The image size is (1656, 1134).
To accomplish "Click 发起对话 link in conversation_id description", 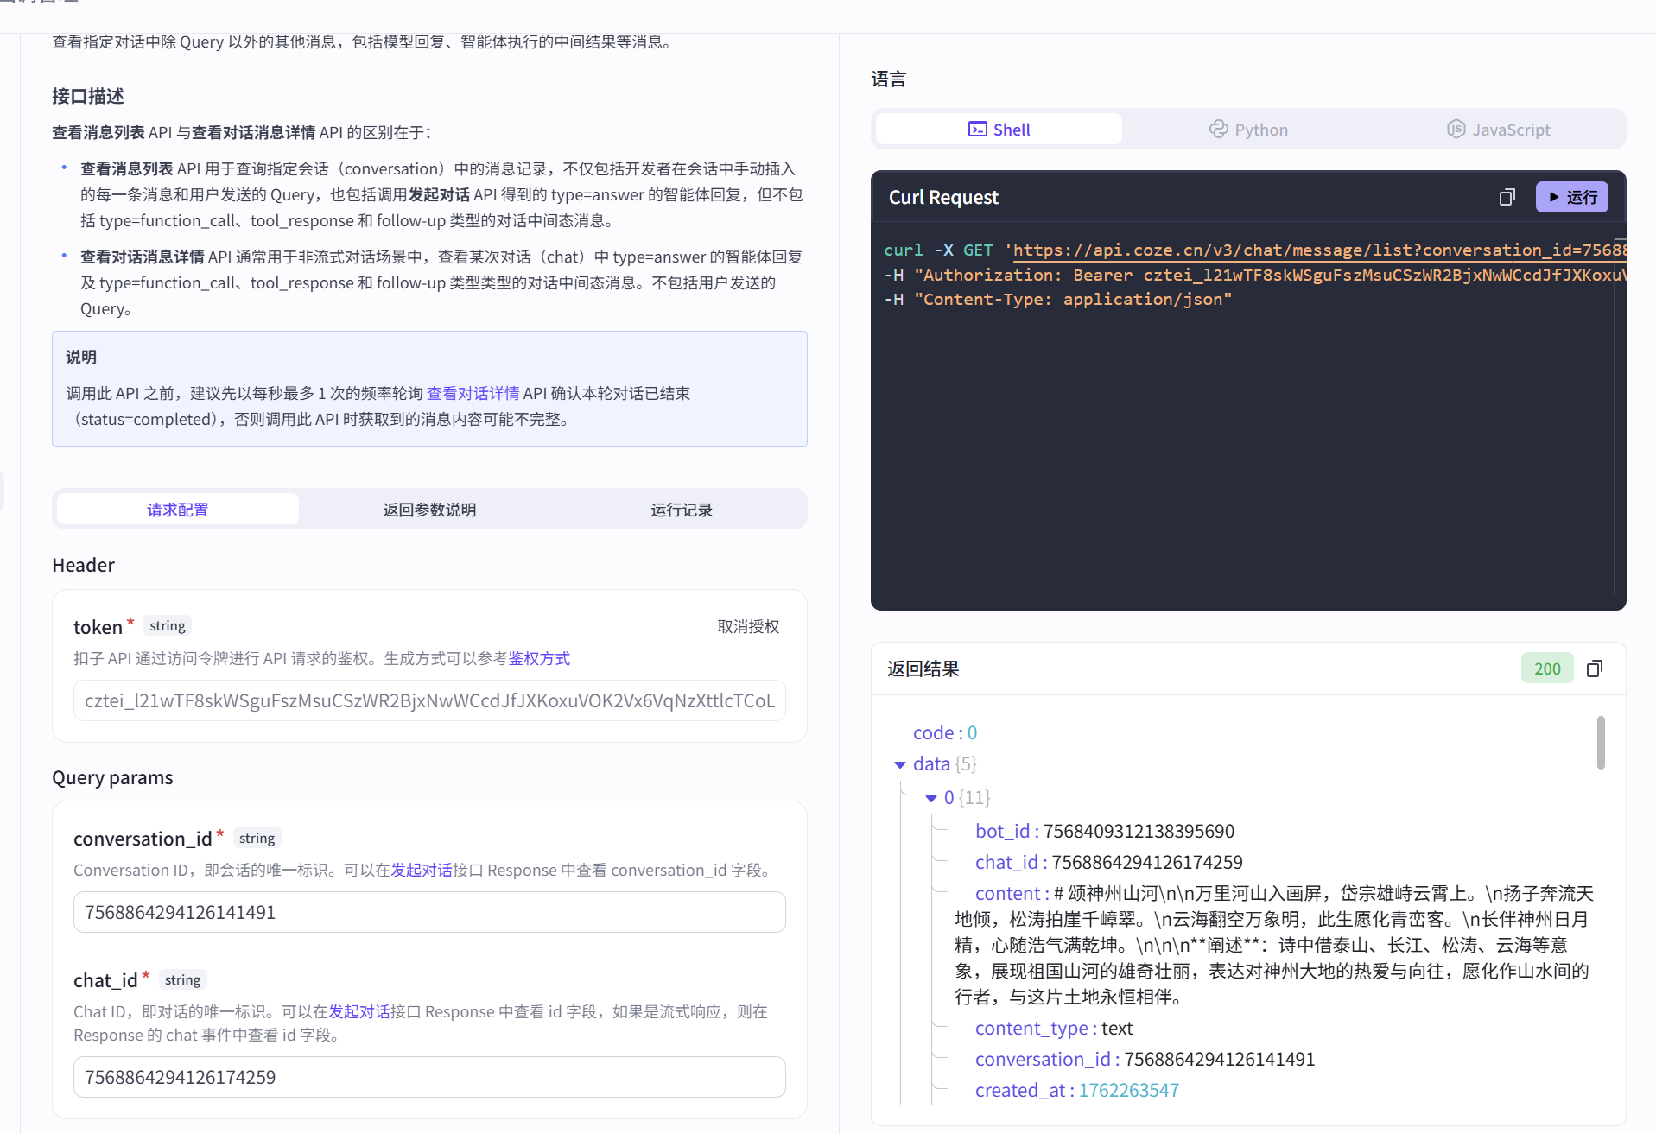I will pyautogui.click(x=421, y=870).
